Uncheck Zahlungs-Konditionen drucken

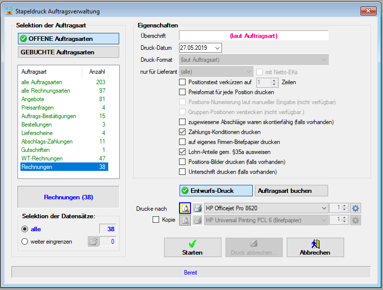coord(183,132)
